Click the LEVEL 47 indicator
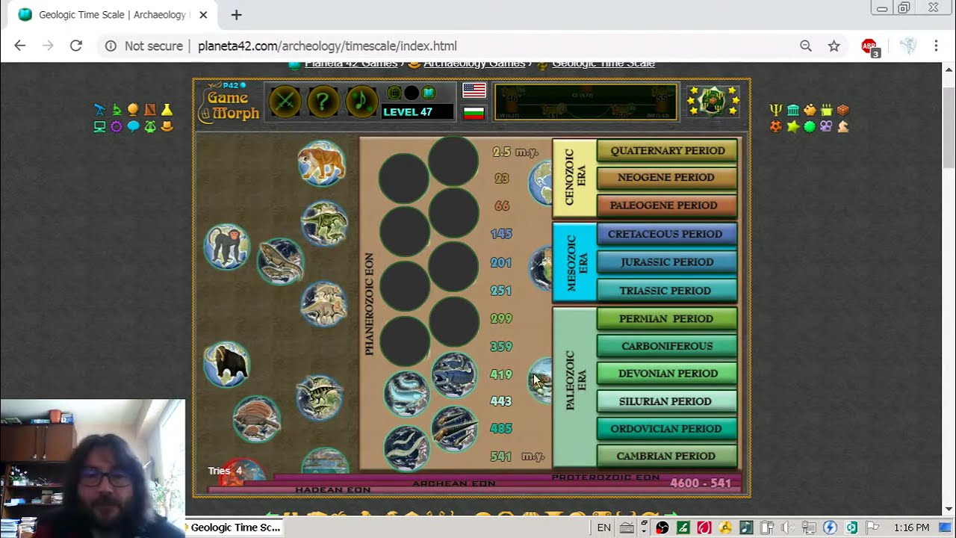The image size is (956, 538). (x=417, y=112)
